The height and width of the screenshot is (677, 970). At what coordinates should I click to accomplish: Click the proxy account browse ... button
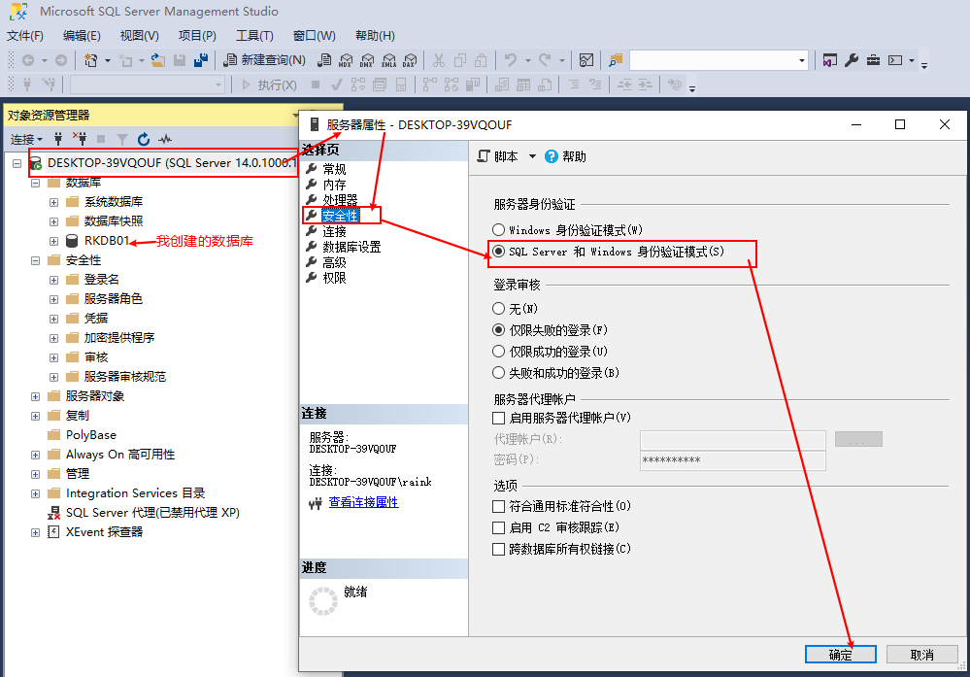coord(858,439)
